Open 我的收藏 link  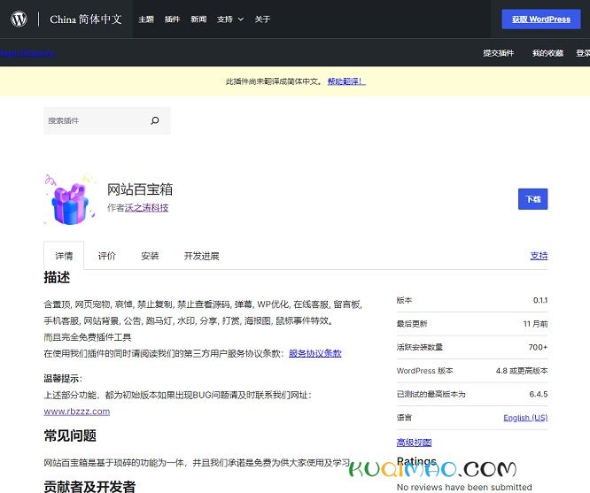(547, 53)
